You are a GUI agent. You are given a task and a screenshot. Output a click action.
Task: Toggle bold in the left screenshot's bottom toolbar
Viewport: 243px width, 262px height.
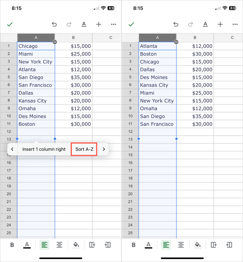point(12,245)
